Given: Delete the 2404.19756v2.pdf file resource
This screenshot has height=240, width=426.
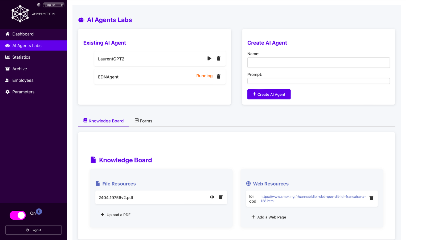Looking at the screenshot, I should coord(221,197).
